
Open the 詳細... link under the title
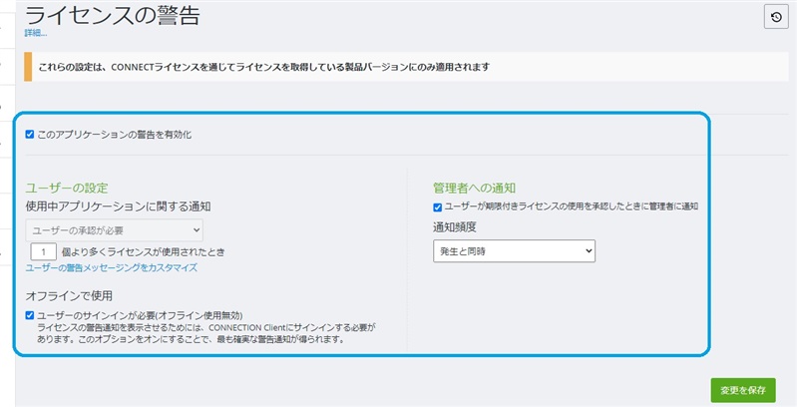tap(36, 33)
